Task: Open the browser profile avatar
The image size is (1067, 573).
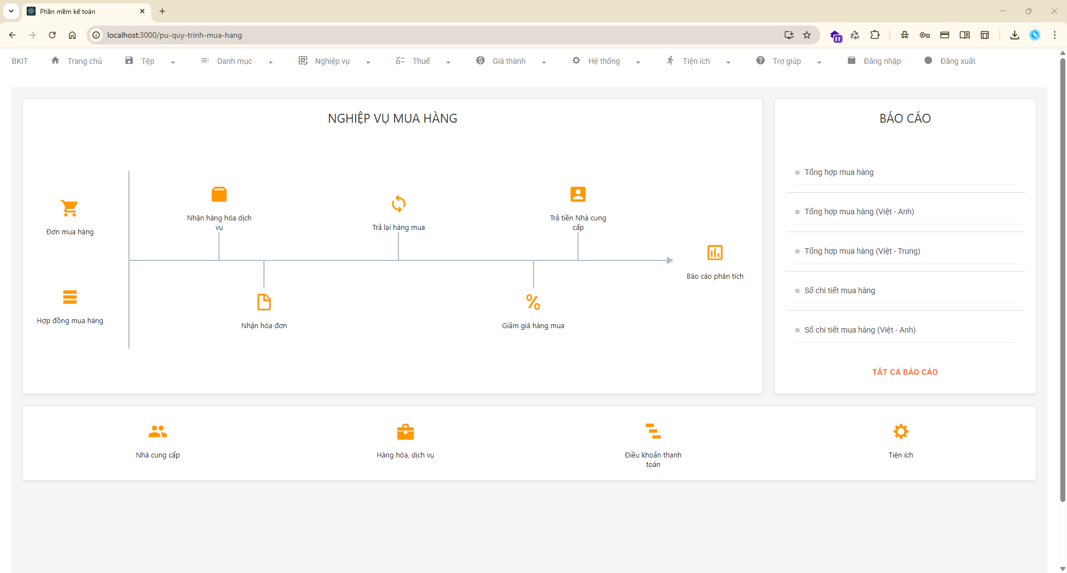Action: (1035, 35)
